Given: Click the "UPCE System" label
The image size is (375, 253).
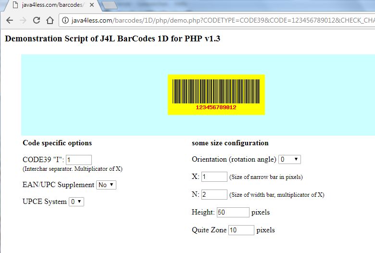Looking at the screenshot, I should click(45, 202).
